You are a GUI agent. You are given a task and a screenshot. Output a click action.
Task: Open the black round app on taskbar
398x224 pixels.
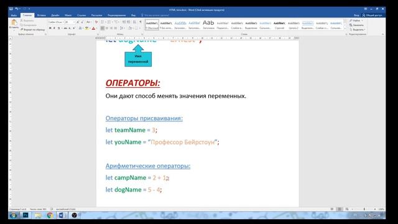(x=74, y=215)
